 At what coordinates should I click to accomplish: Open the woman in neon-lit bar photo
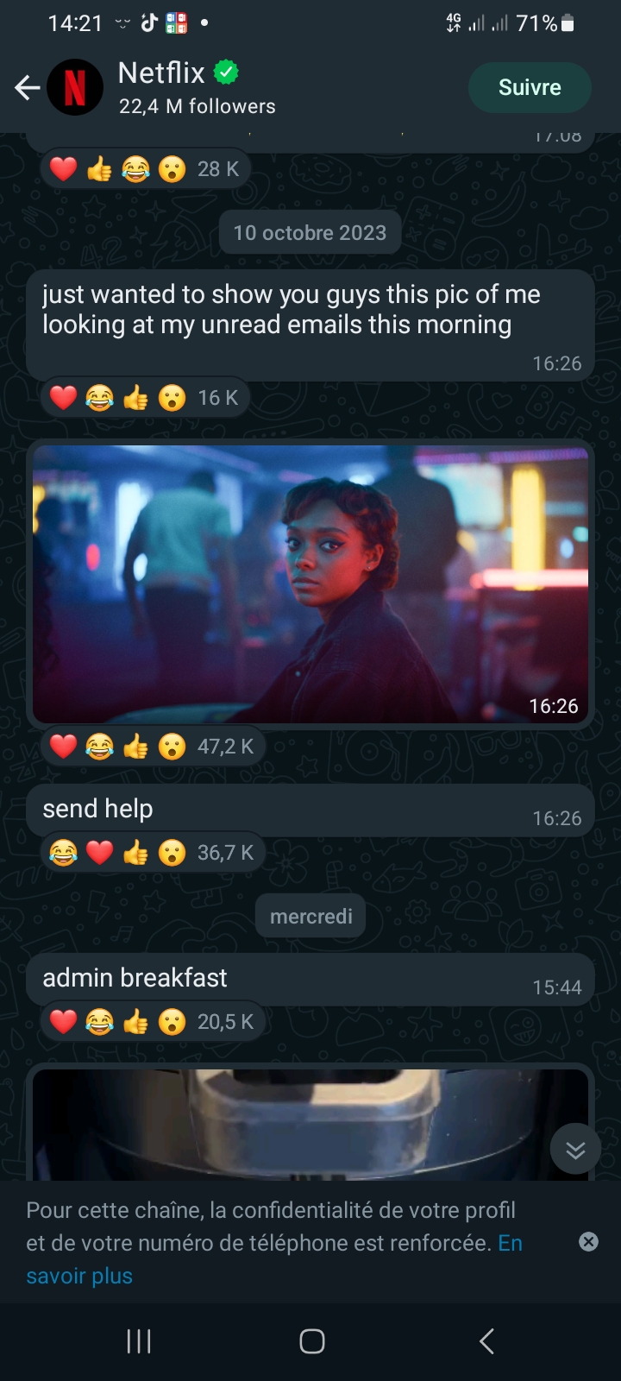click(310, 584)
